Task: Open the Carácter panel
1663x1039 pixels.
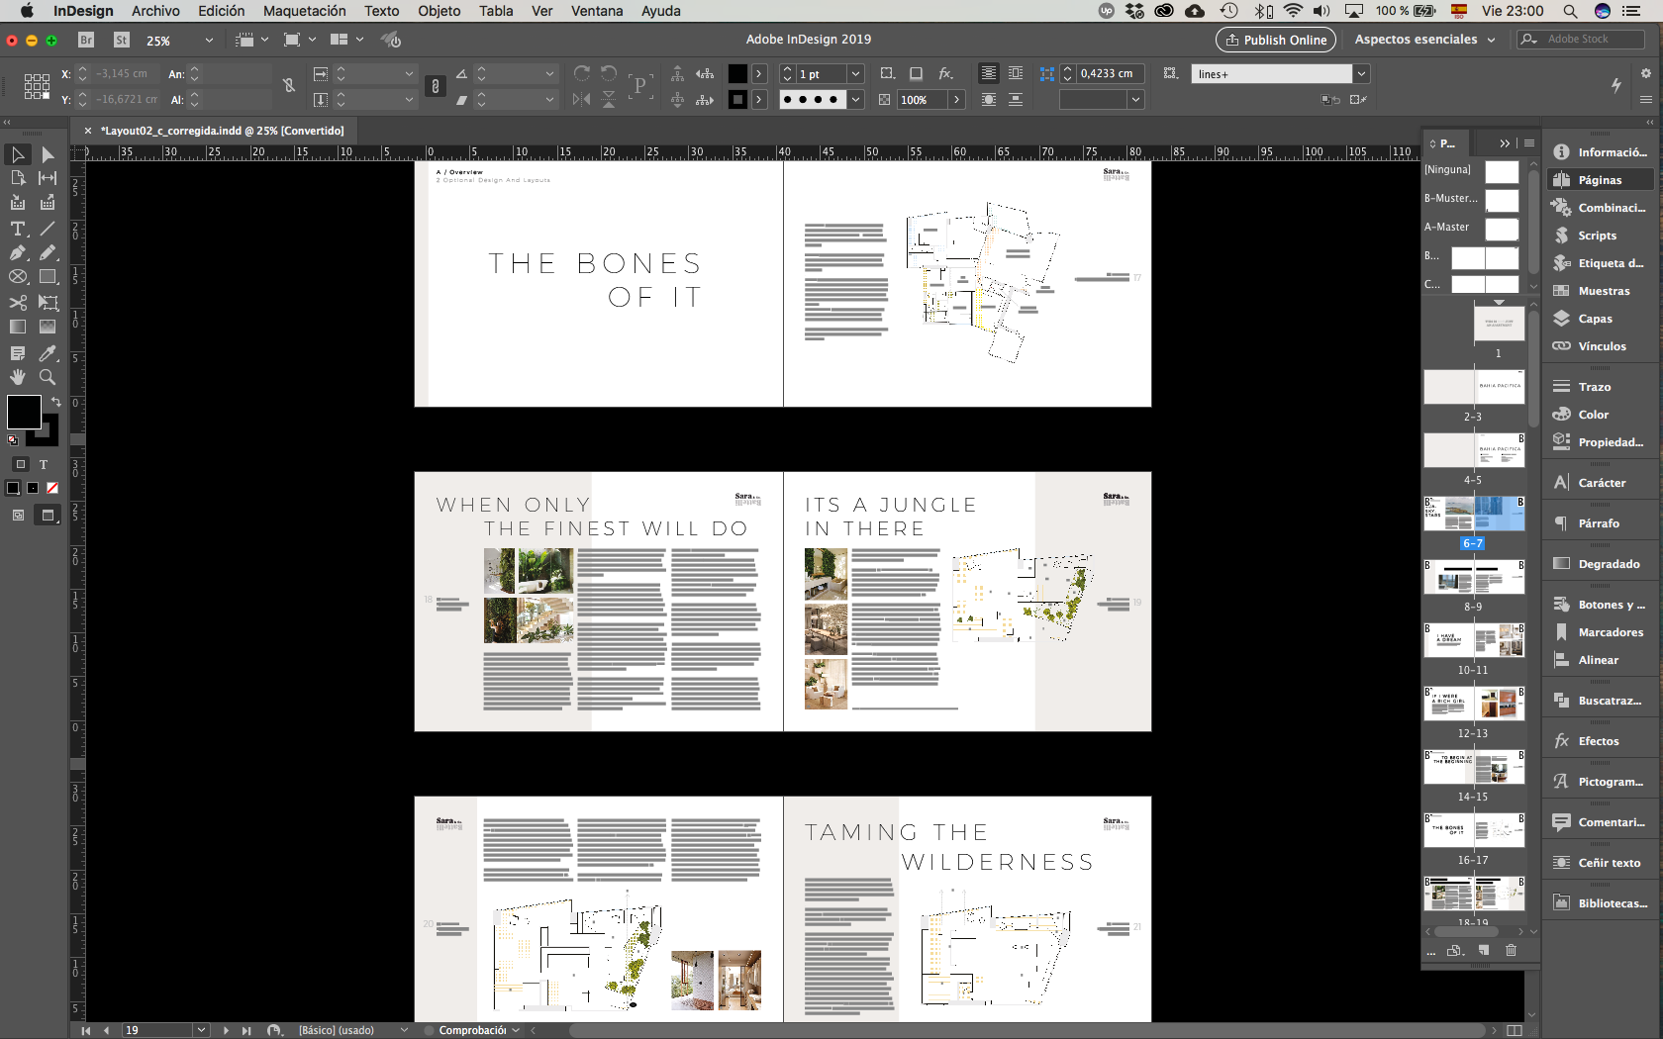Action: (x=1602, y=483)
